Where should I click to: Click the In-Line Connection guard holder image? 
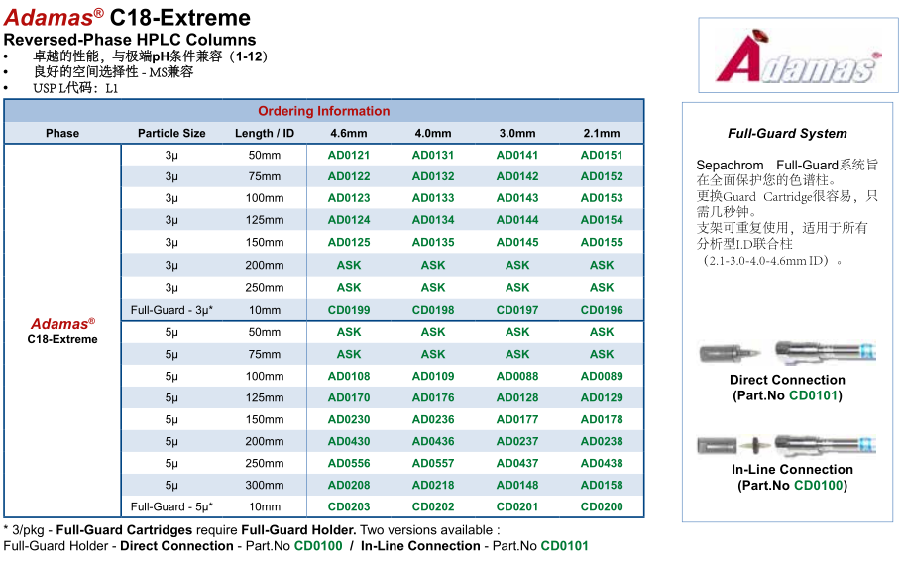[x=786, y=445]
